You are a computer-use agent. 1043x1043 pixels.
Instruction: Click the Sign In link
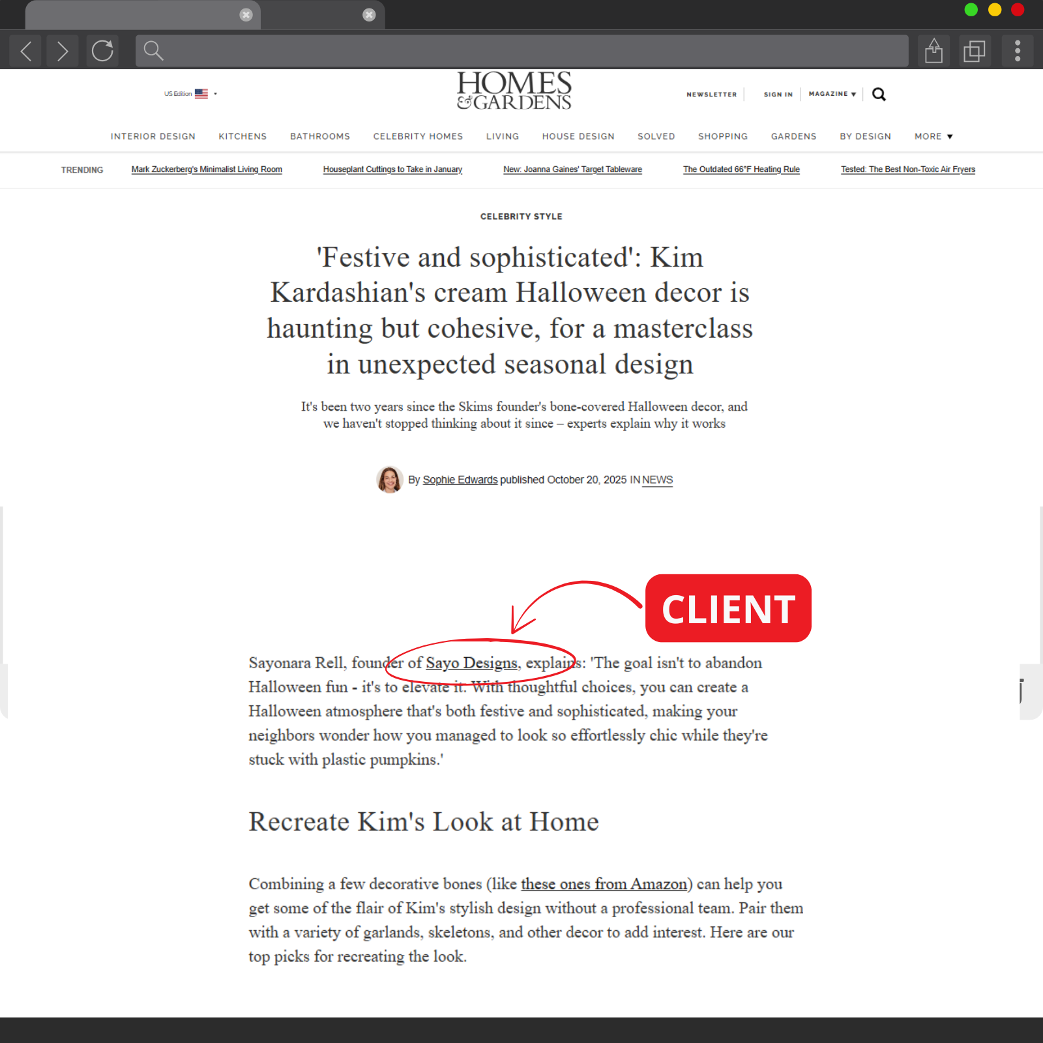point(778,95)
